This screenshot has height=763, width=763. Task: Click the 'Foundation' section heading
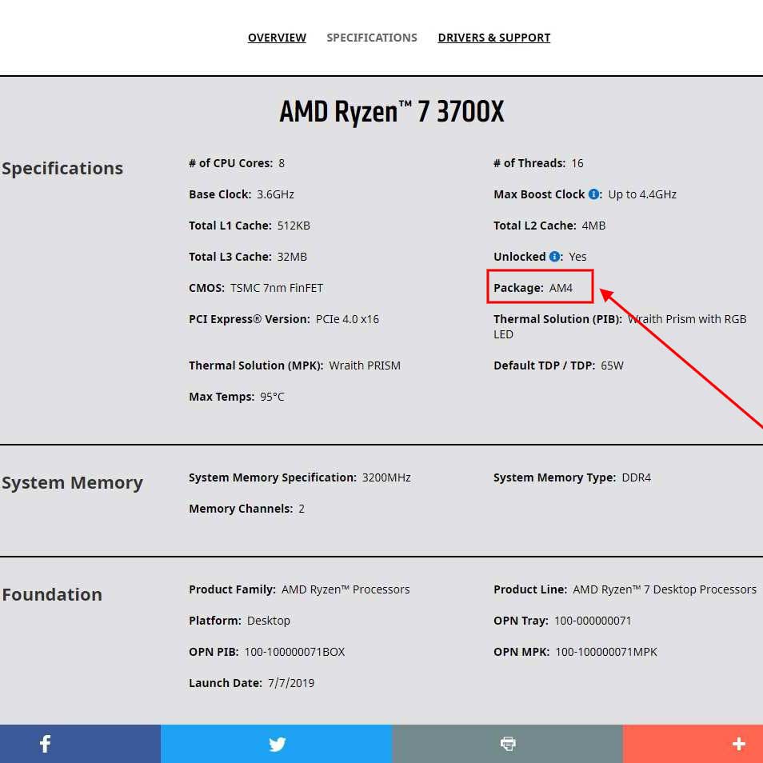click(x=51, y=594)
